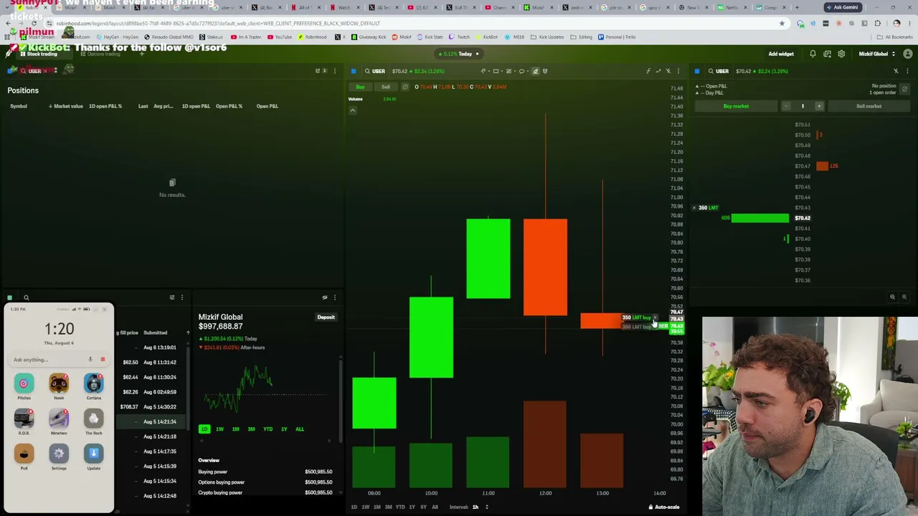Click the cancel-all icon in ladder widget
The height and width of the screenshot is (516, 918).
(x=904, y=89)
